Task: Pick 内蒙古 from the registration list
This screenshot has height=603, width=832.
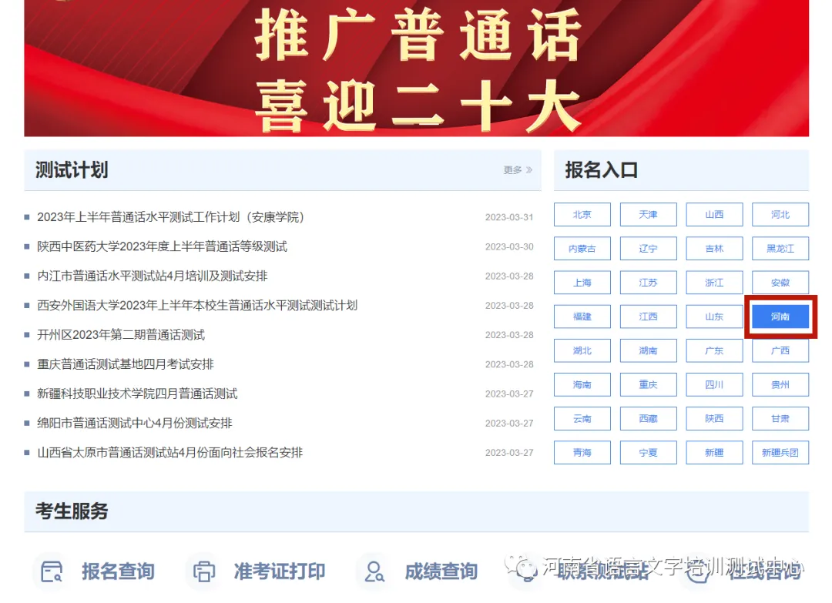Action: point(582,249)
